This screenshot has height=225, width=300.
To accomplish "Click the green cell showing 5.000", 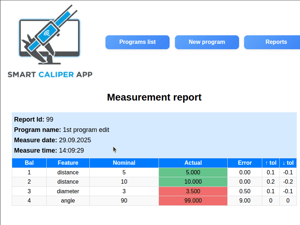I will pos(193,172).
